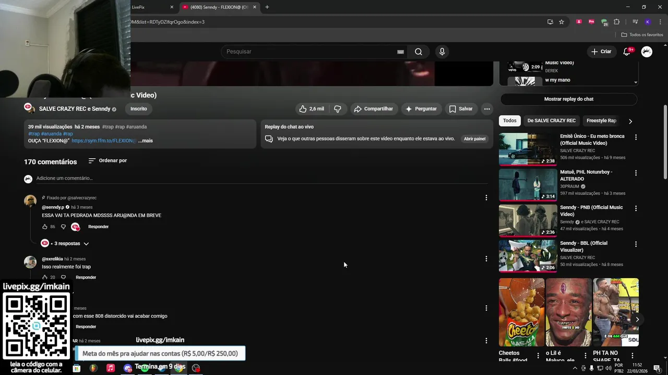The image size is (668, 375).
Task: Select Freestyle Rap filter chip
Action: (x=601, y=120)
